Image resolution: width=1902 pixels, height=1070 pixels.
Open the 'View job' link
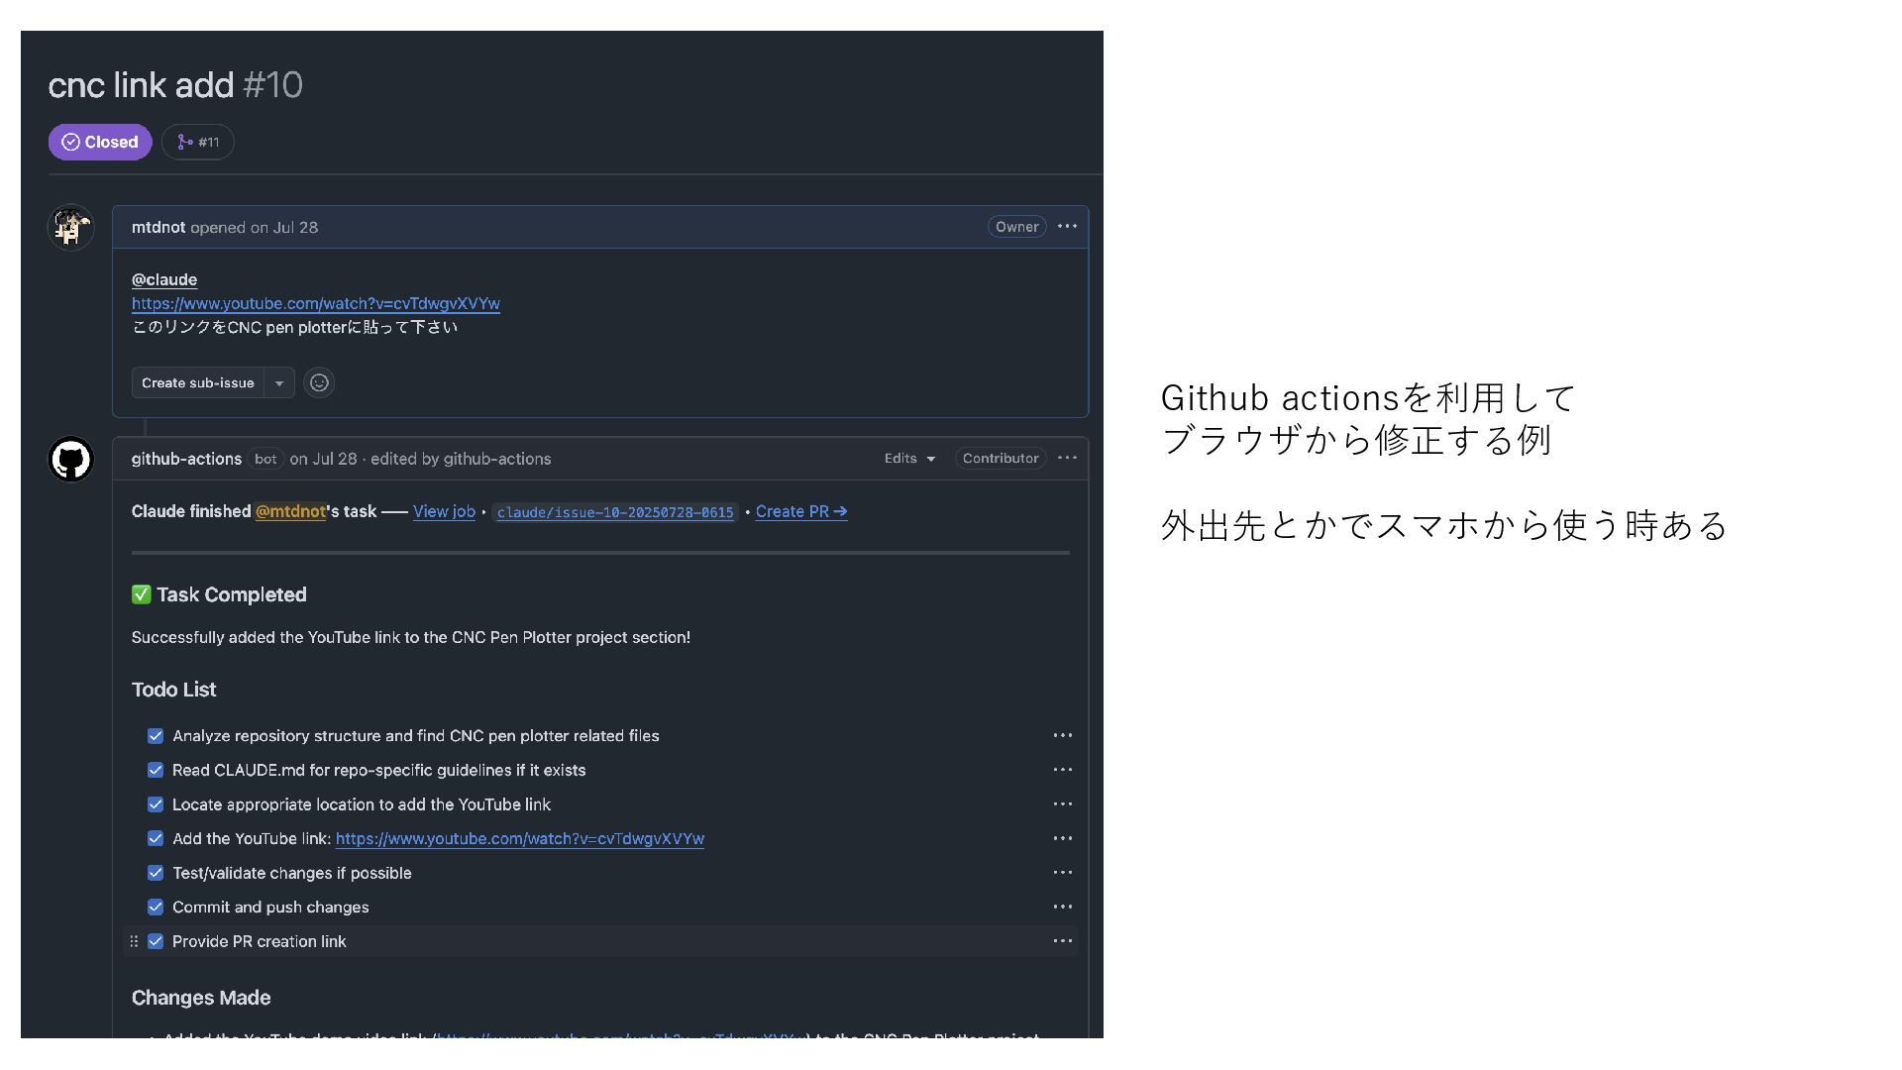(444, 512)
